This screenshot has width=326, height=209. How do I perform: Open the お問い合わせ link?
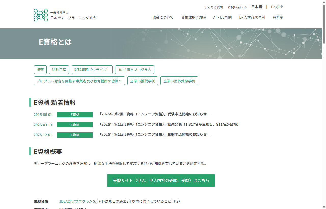237,7
